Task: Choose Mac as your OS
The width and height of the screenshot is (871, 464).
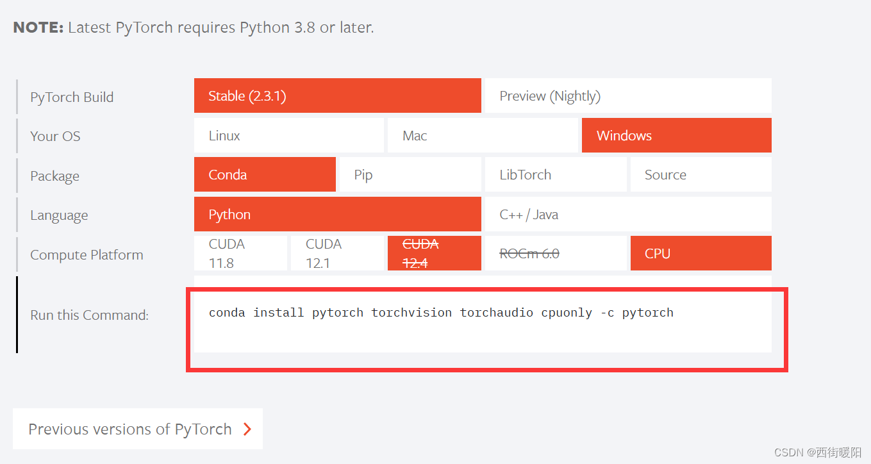Action: pyautogui.click(x=483, y=135)
